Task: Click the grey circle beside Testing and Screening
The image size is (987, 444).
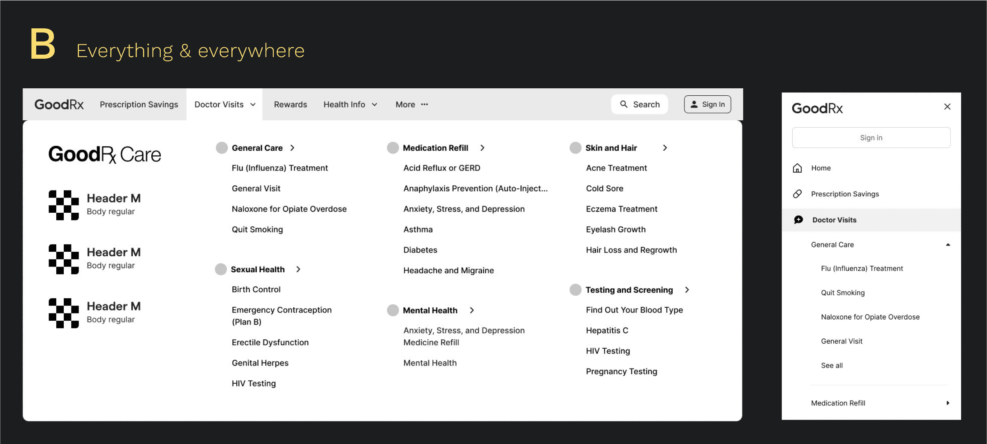Action: [x=576, y=290]
